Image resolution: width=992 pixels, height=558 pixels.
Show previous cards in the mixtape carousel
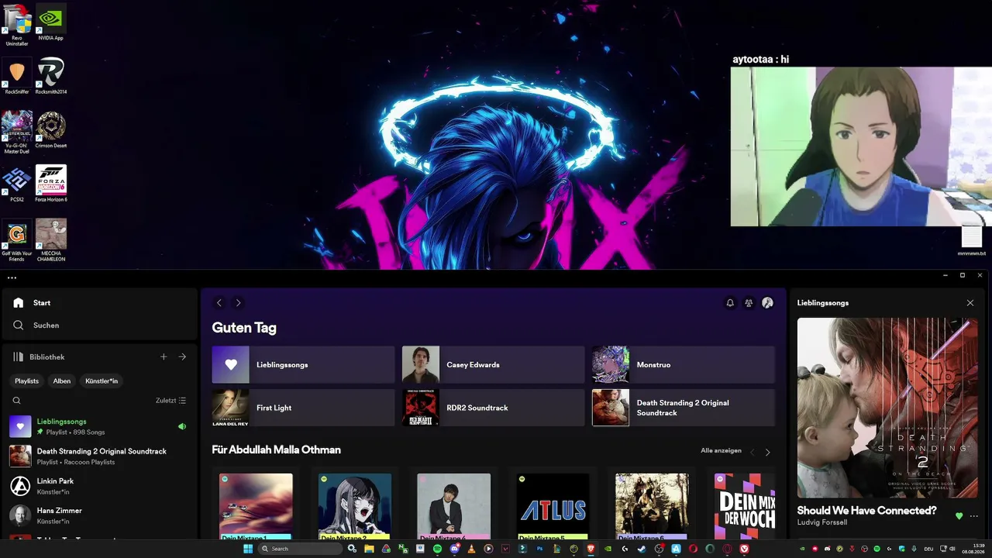(752, 451)
